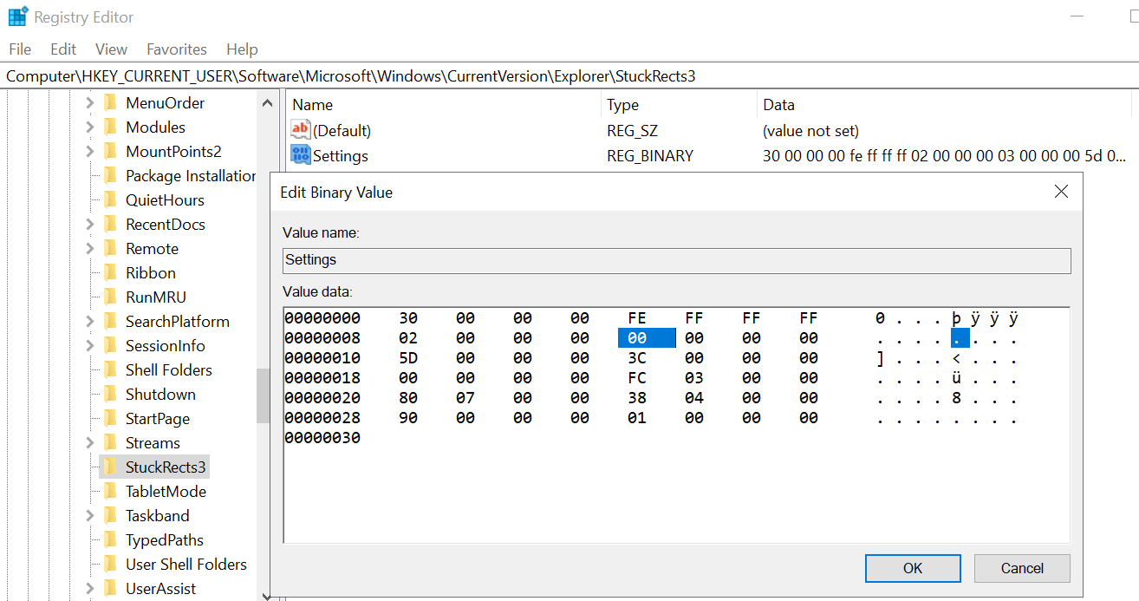Image resolution: width=1139 pixels, height=601 pixels.
Task: Confirm binary edit with OK button
Action: 913,568
